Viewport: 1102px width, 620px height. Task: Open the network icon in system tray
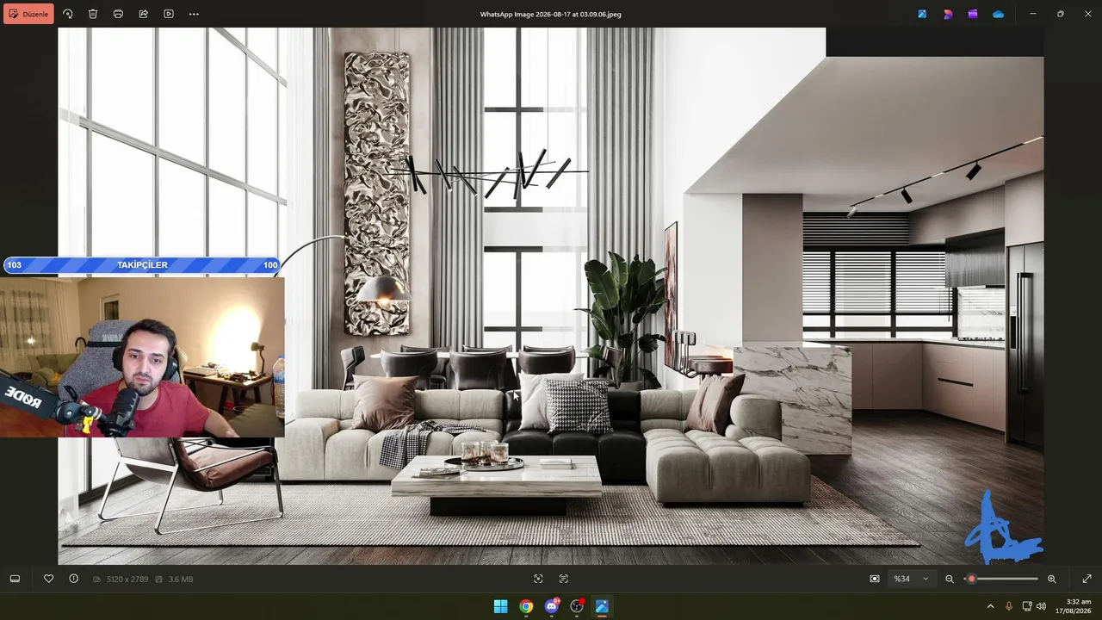(1026, 606)
